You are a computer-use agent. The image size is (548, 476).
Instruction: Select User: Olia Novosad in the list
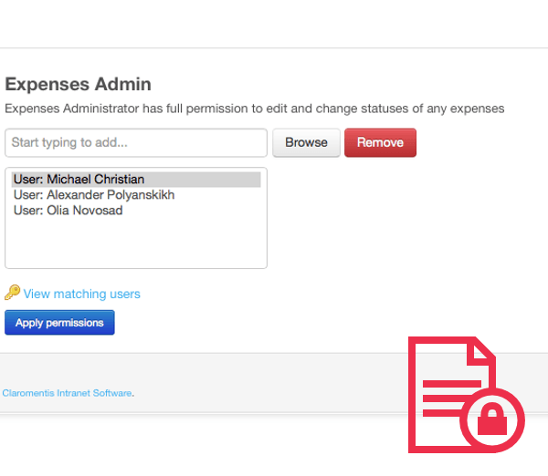pos(68,211)
